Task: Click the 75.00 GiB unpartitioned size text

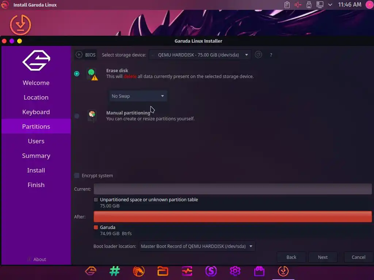Action: point(110,206)
